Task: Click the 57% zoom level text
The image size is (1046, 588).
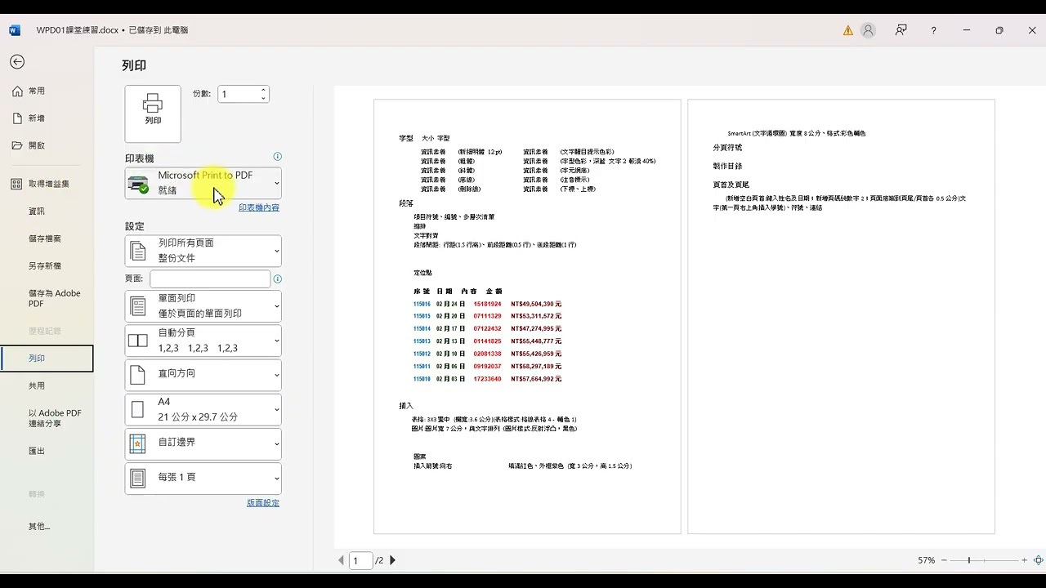Action: coord(926,560)
